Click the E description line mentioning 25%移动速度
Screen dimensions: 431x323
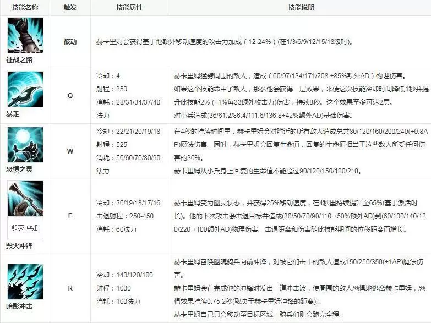tap(296, 203)
